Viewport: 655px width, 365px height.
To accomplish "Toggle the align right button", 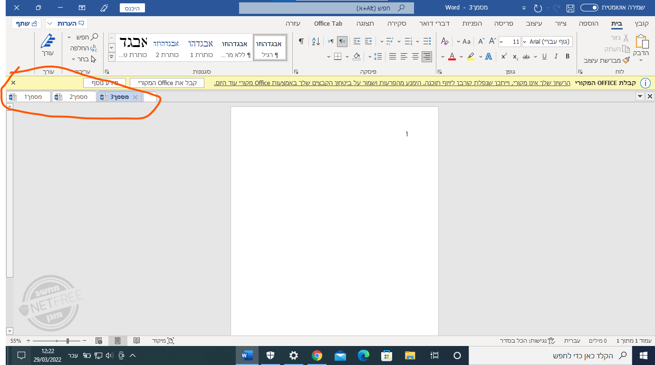I will click(427, 57).
